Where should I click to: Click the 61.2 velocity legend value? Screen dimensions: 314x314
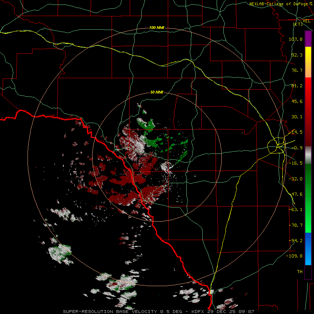point(297,86)
